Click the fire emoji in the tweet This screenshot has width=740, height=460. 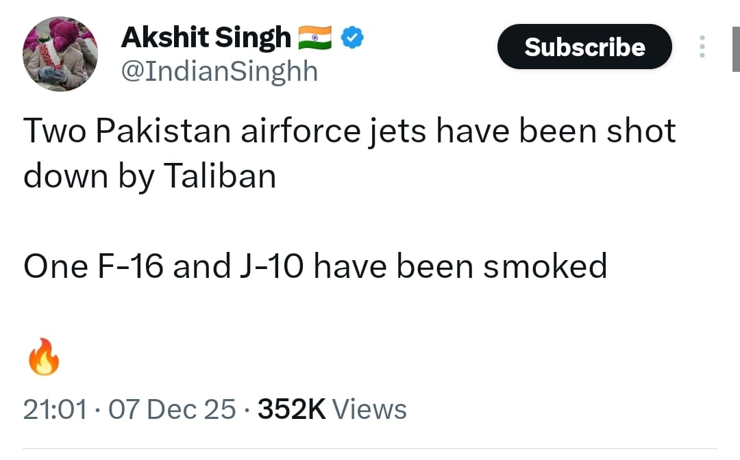[x=42, y=357]
